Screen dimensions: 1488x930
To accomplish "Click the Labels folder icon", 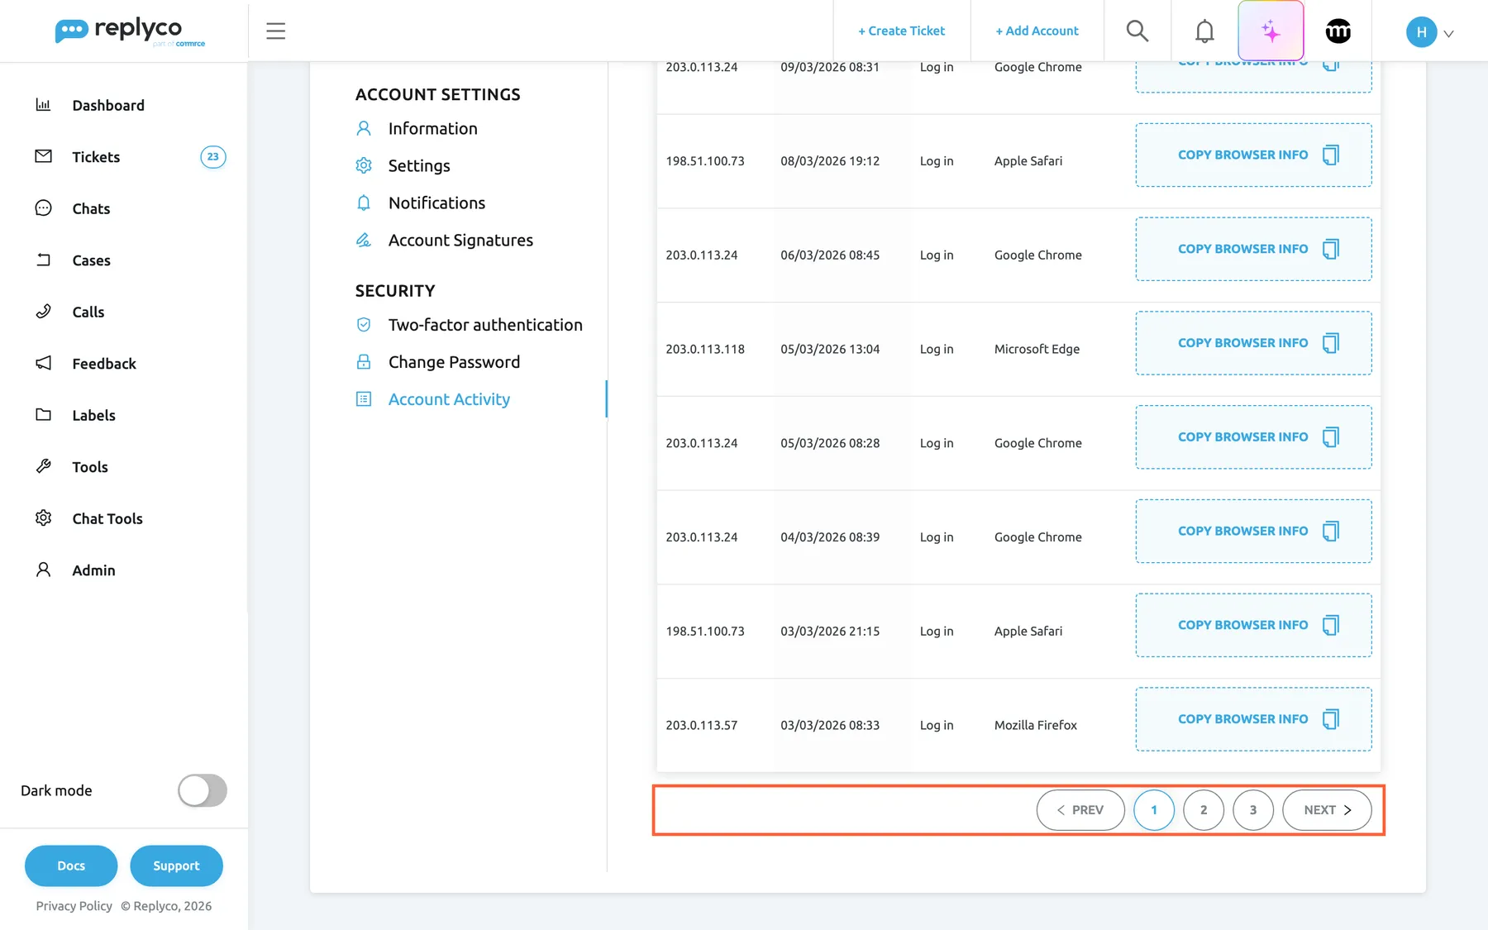I will [43, 415].
